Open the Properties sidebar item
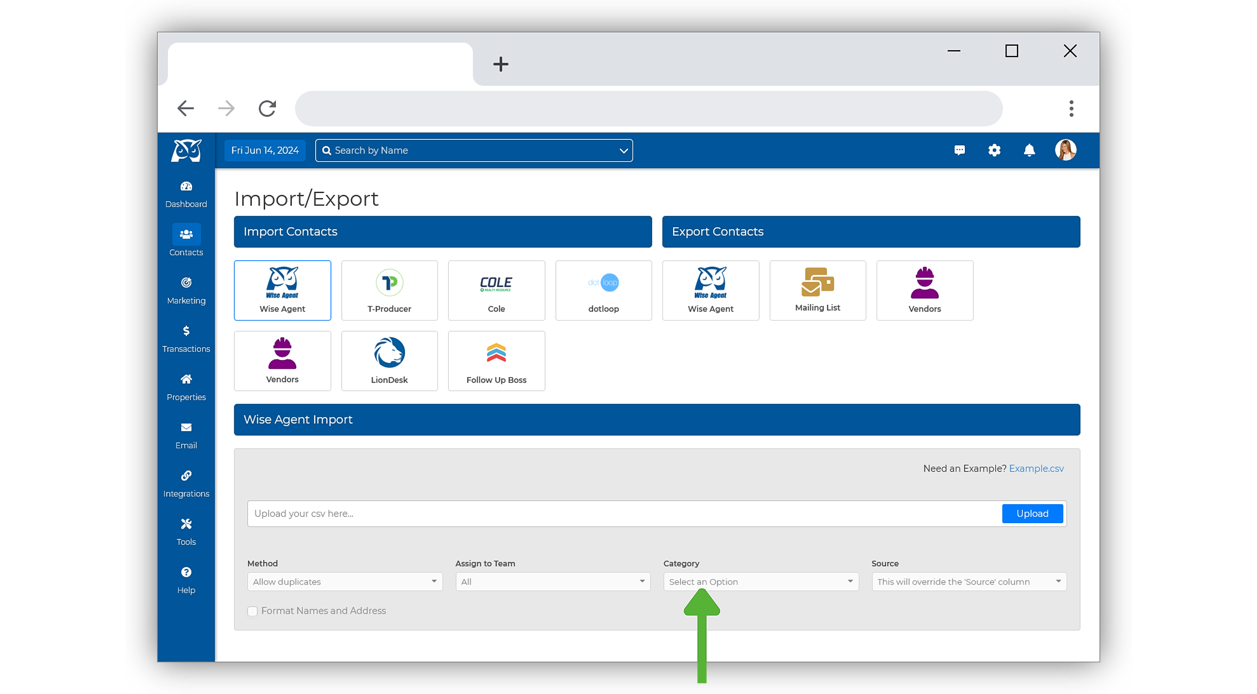The image size is (1257, 694). [186, 388]
